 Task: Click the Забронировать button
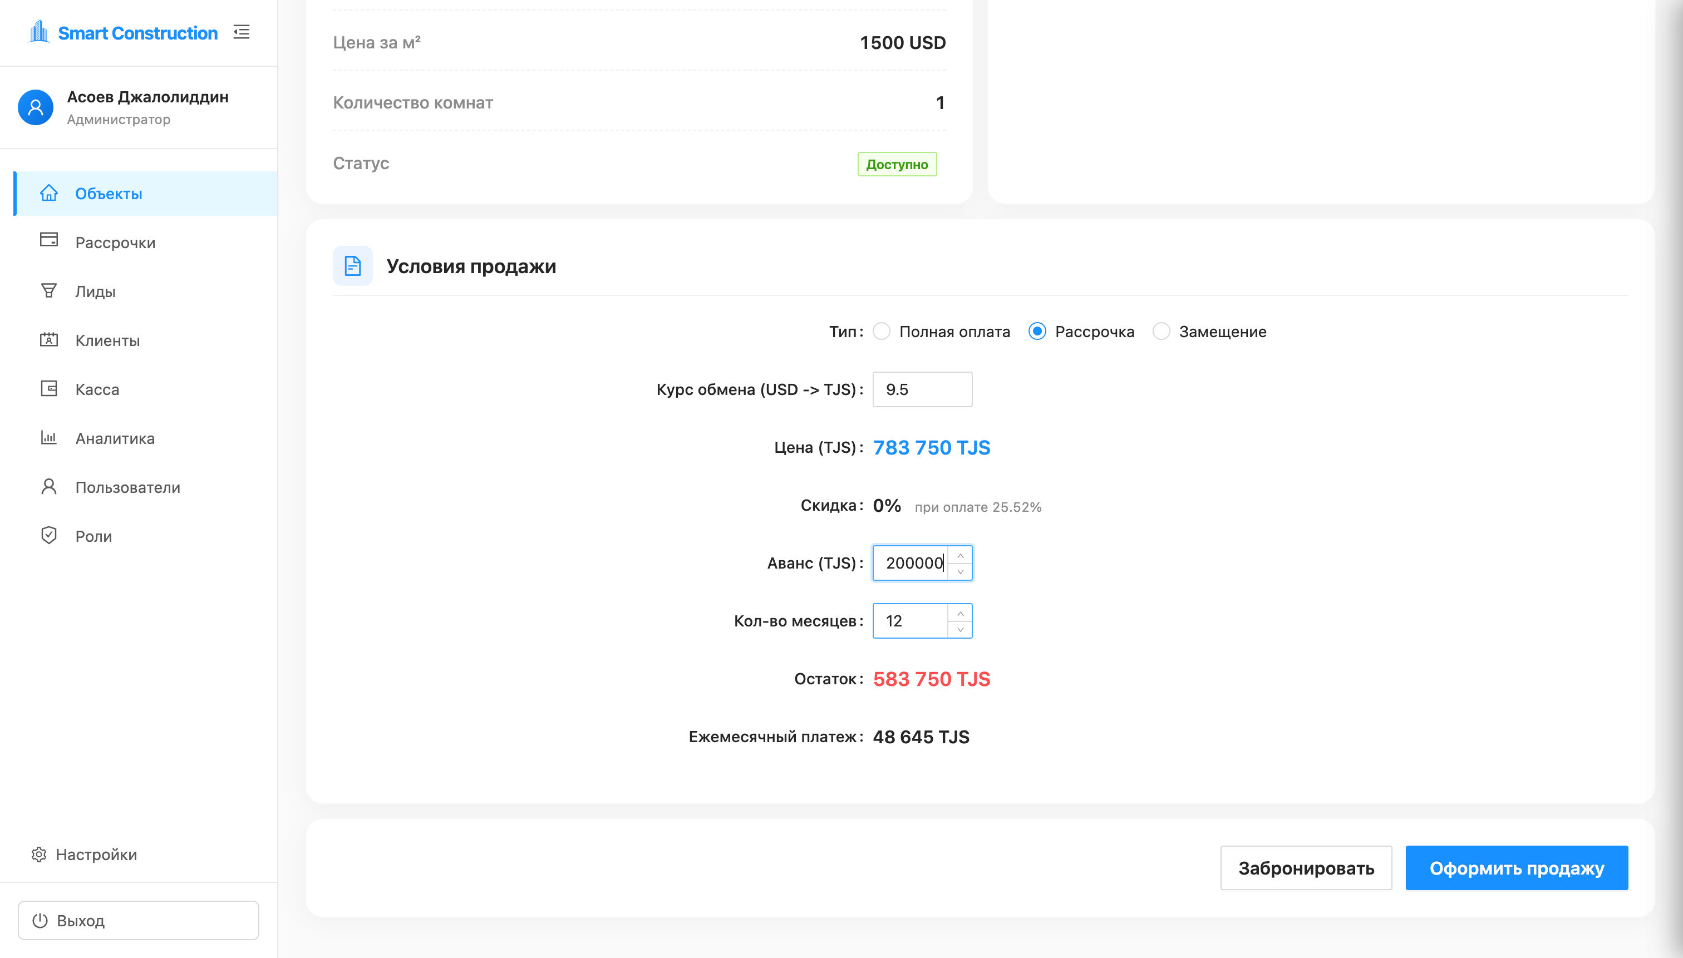1306,868
